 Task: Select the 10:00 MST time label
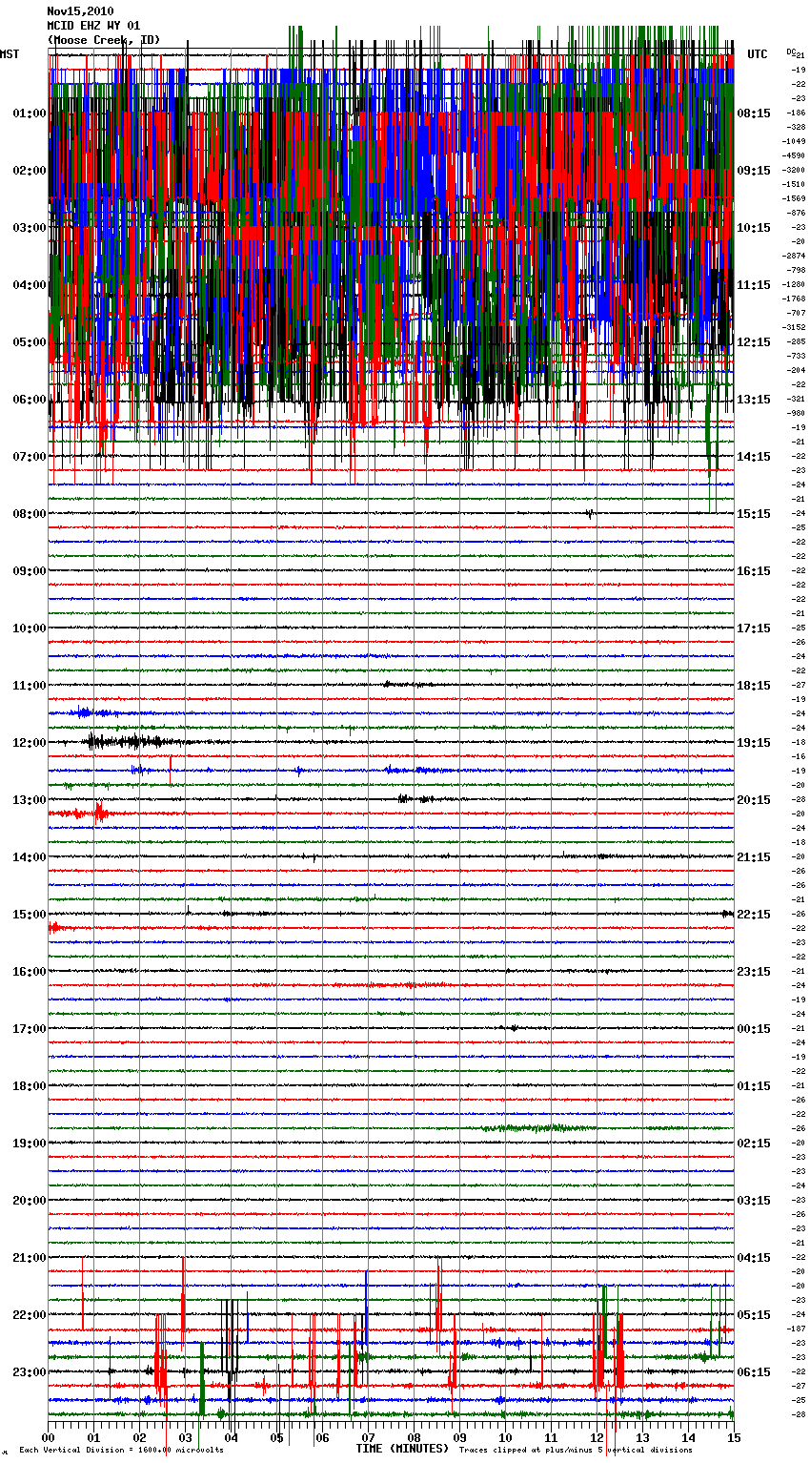point(30,628)
